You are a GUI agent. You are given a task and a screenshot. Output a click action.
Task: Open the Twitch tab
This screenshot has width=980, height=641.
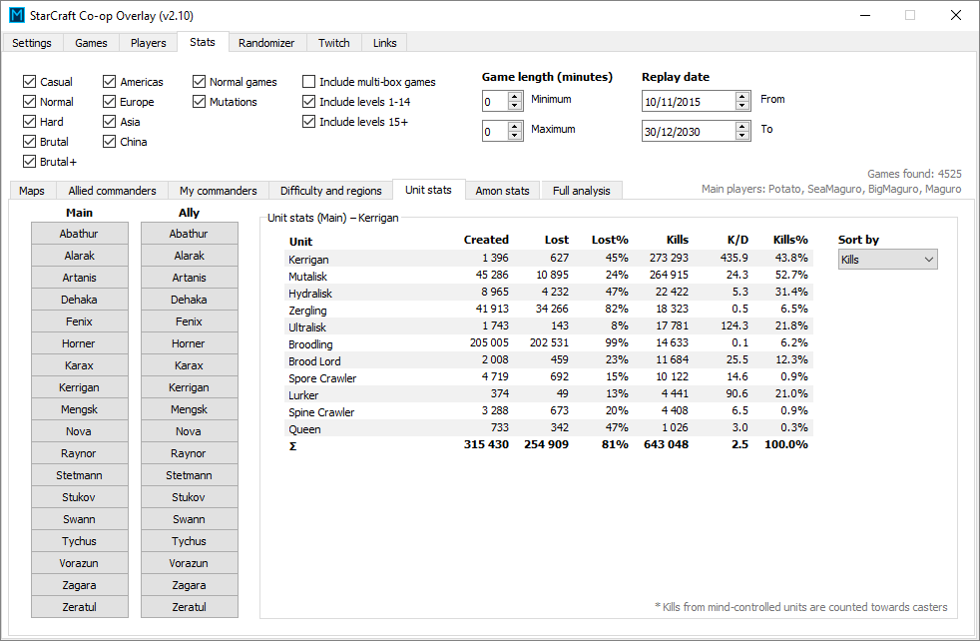[x=334, y=43]
